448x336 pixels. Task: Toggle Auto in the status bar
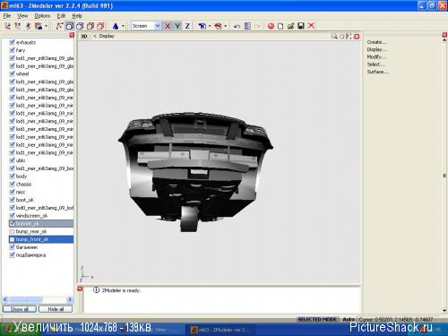click(x=349, y=319)
